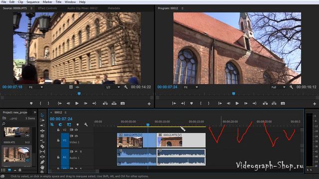Go to previous edit point in Program

pos(174,103)
